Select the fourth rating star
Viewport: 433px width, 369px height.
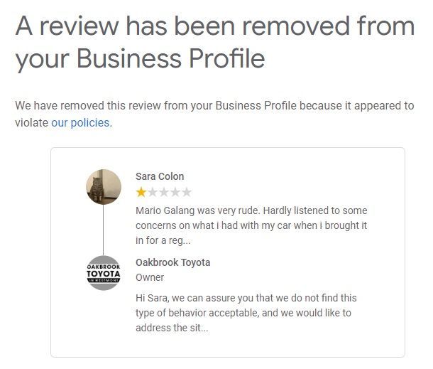(x=175, y=192)
